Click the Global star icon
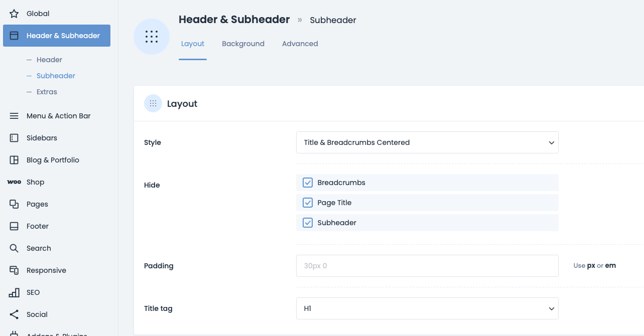This screenshot has height=336, width=644. tap(14, 14)
